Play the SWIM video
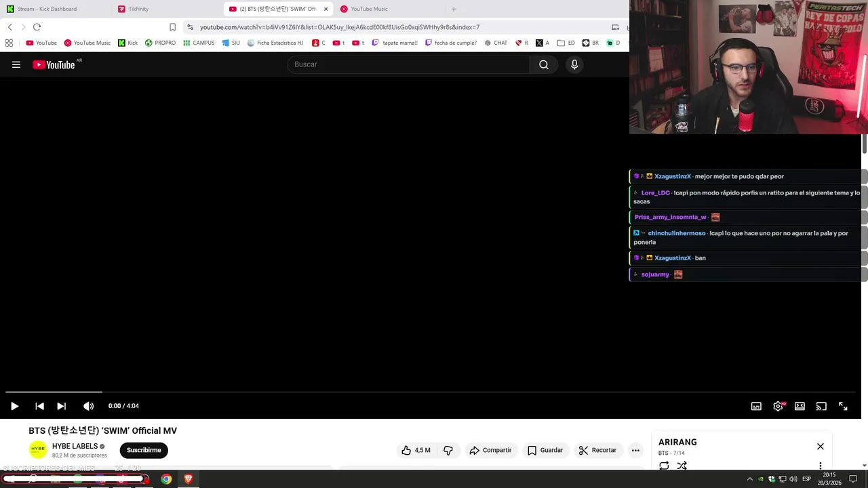Screen dimensions: 868x488 click(14, 406)
